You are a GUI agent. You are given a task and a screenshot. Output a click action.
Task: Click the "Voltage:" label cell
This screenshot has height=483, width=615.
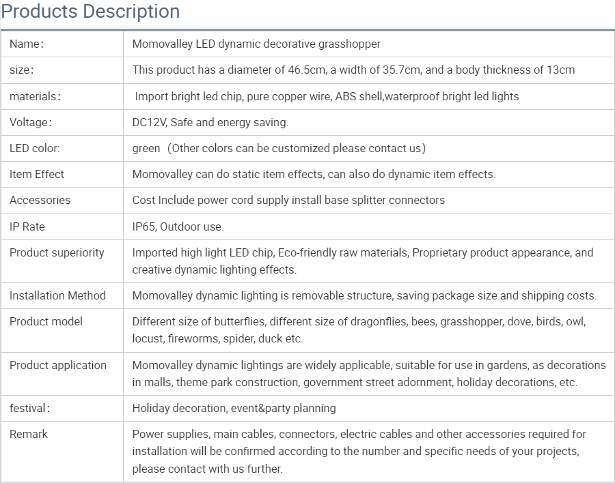coord(31,122)
